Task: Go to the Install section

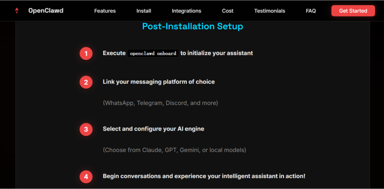Action: (144, 11)
